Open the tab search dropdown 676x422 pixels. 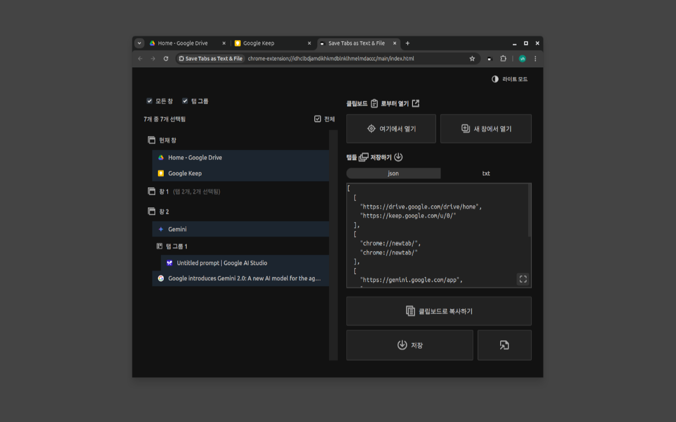(139, 43)
